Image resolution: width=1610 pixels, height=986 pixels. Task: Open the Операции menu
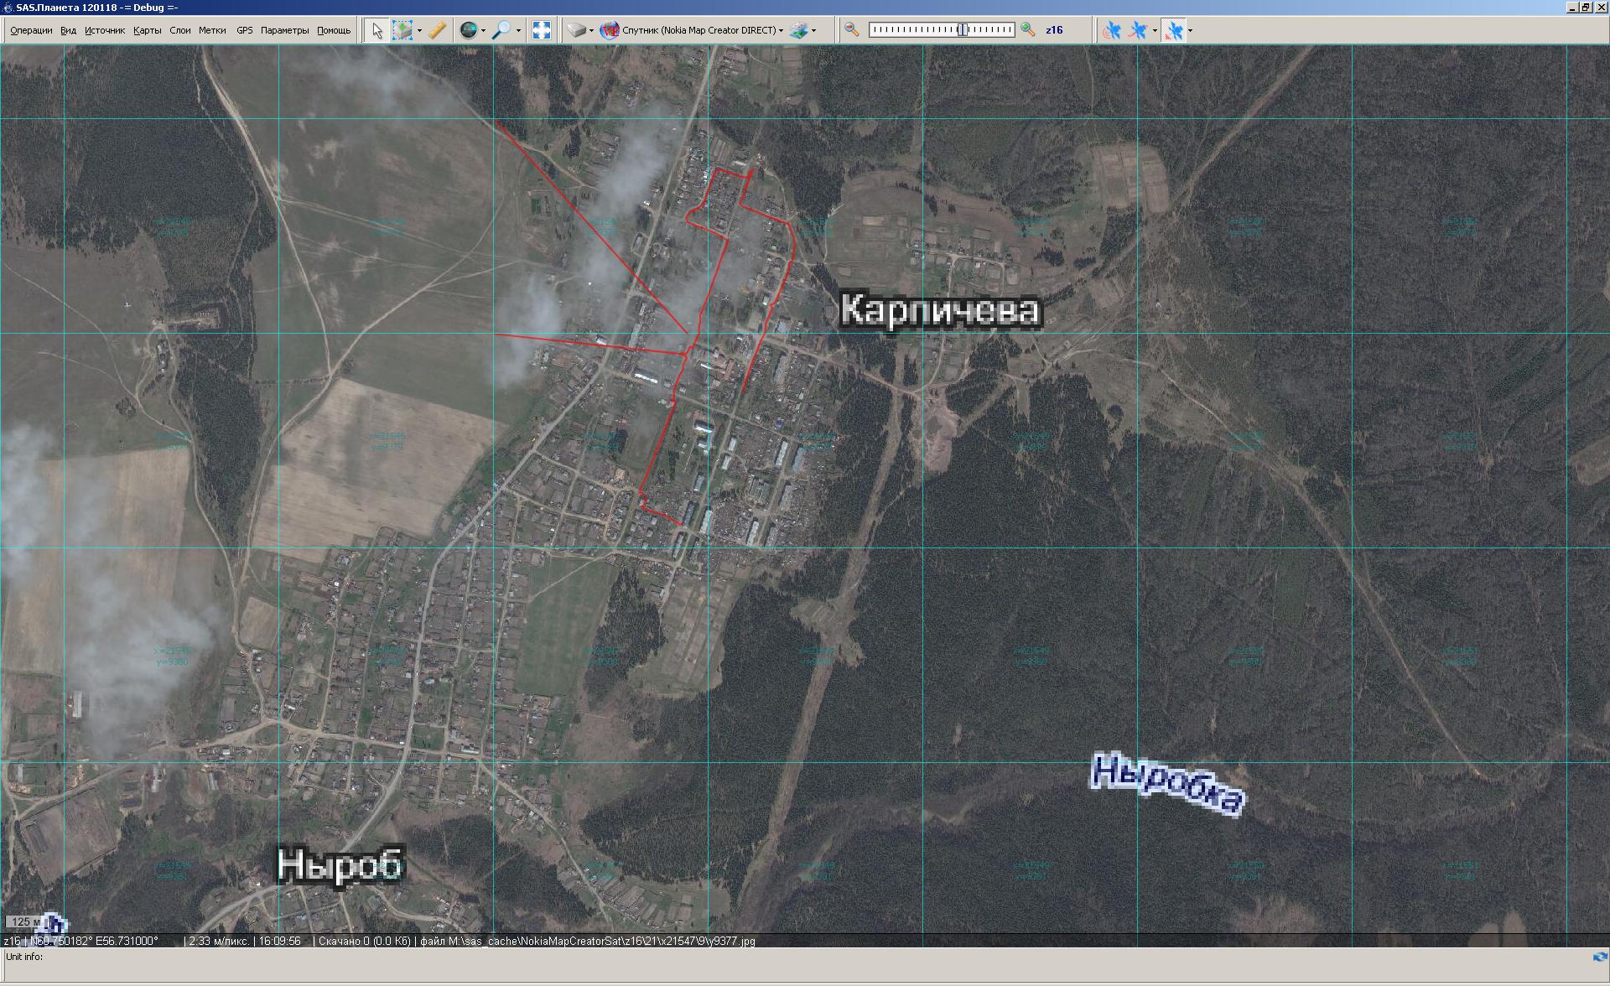(x=31, y=30)
